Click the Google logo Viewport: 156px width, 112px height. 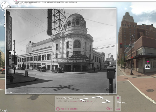pos(4,110)
